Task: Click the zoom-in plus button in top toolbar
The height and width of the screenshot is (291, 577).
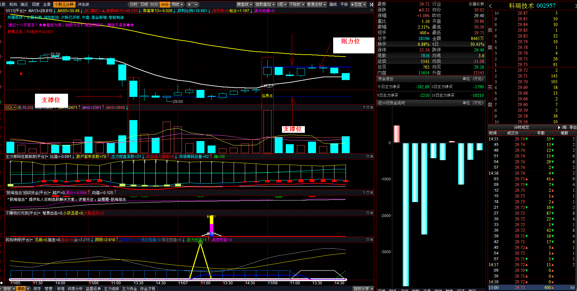Action: pos(189,4)
